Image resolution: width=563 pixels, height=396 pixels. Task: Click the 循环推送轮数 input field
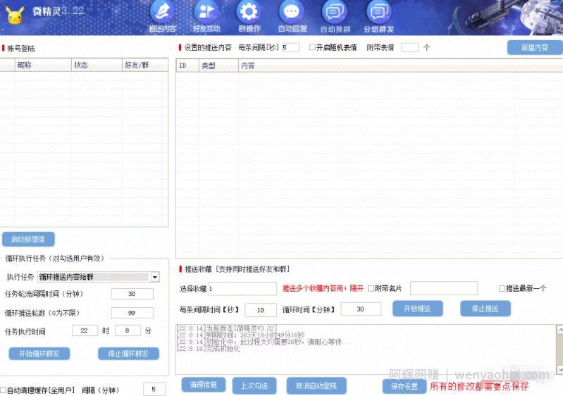(132, 313)
